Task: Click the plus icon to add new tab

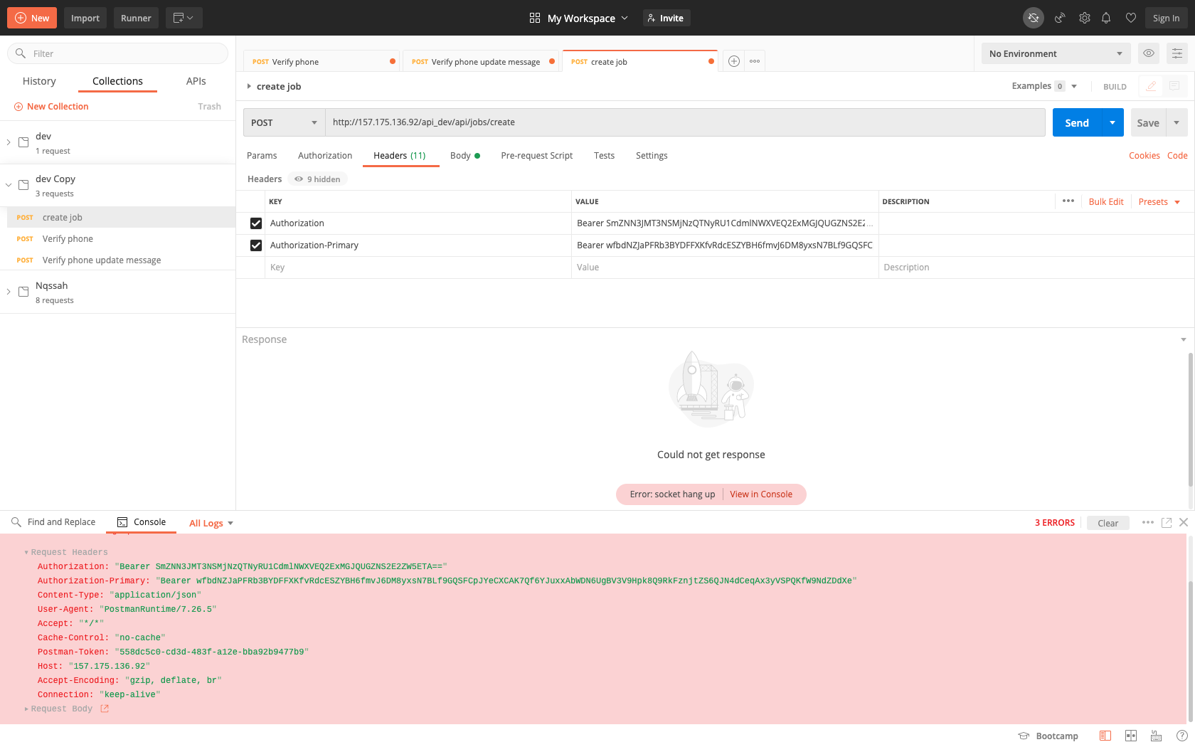Action: pyautogui.click(x=734, y=61)
